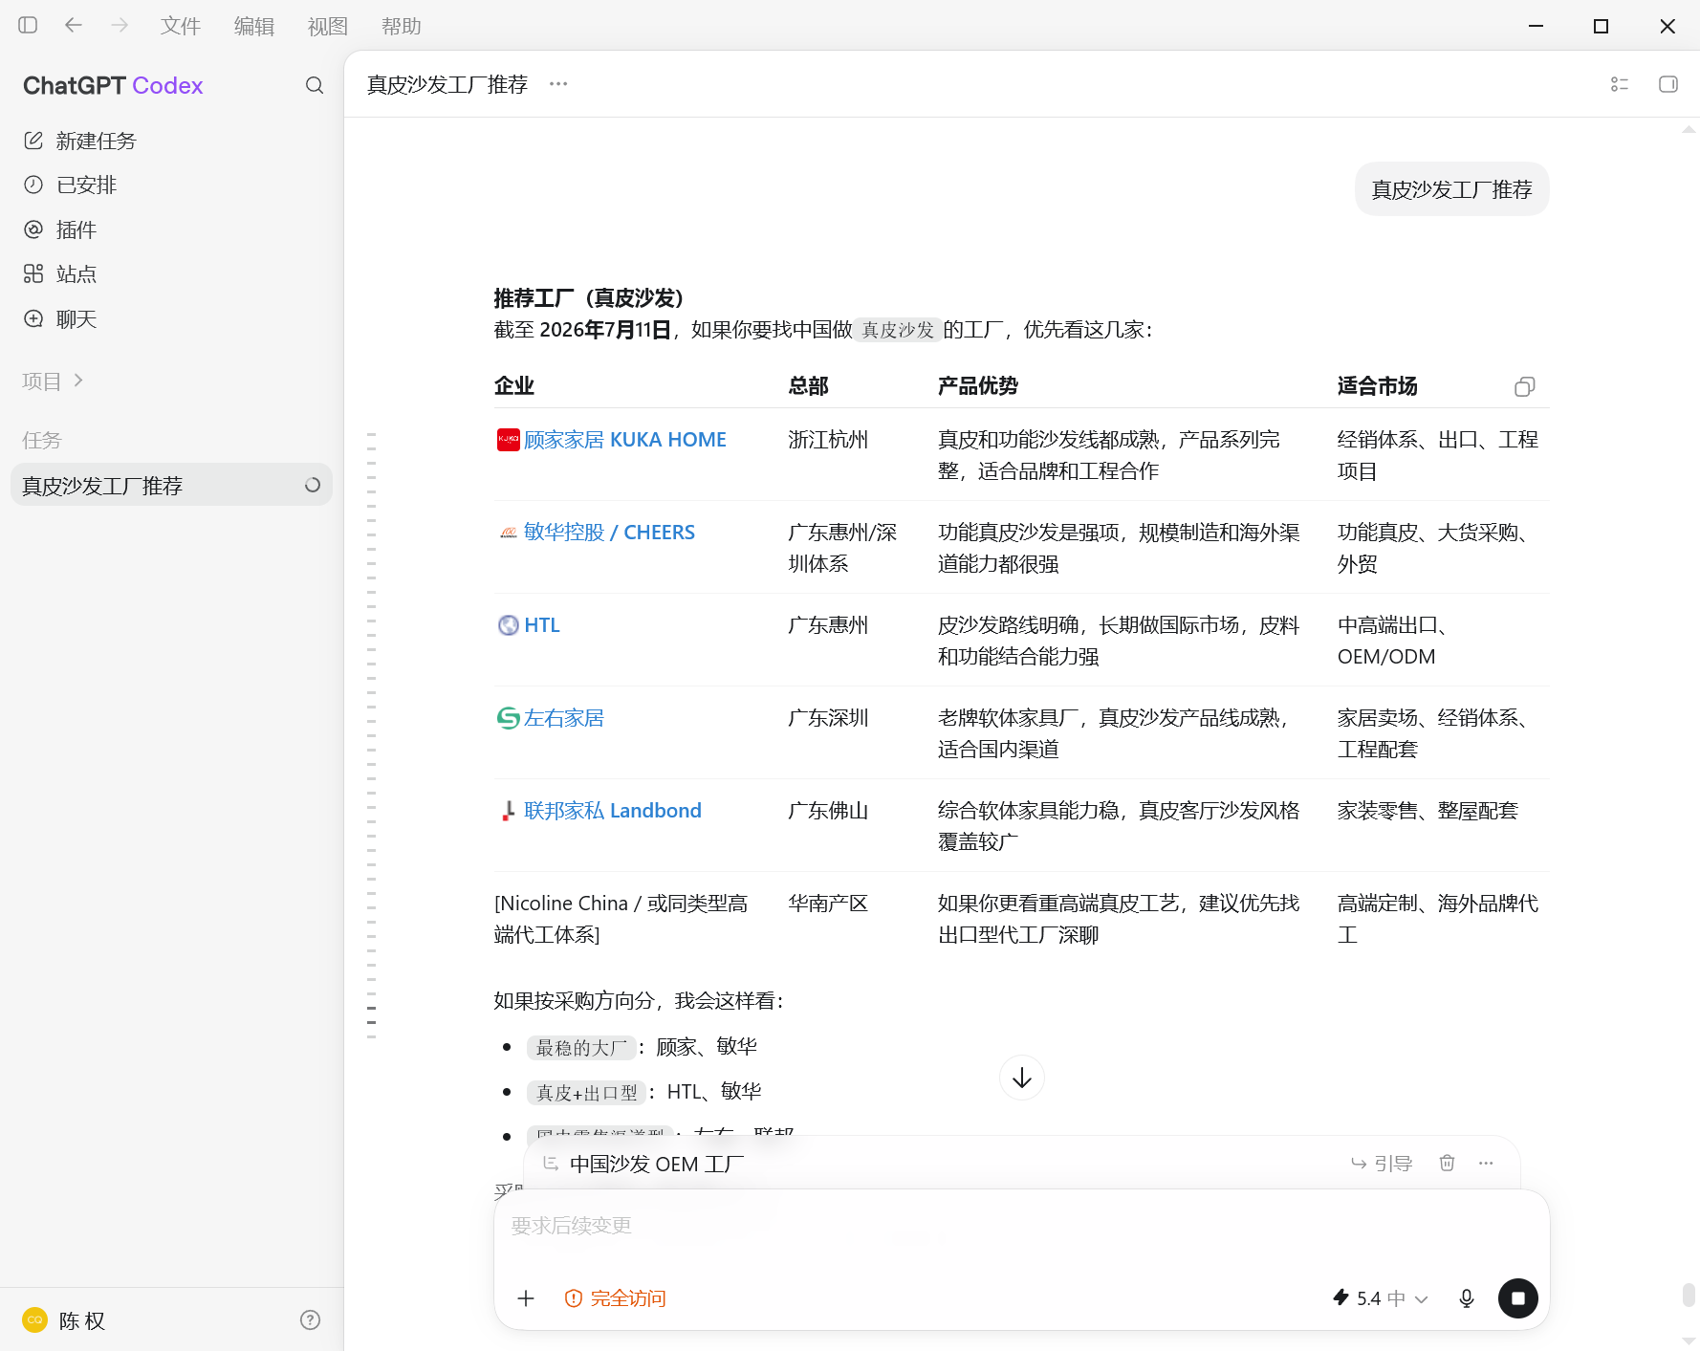Open more options for queued message

click(x=1486, y=1163)
